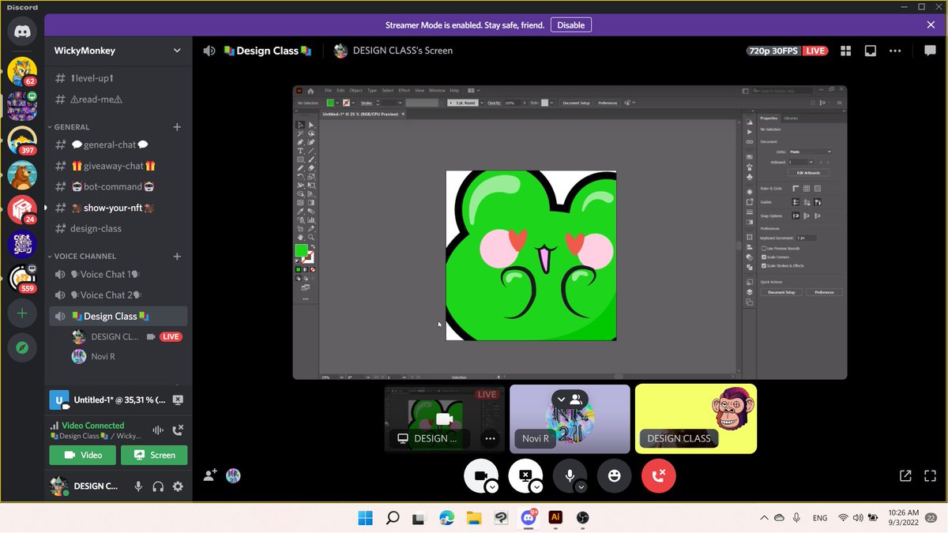948x533 pixels.
Task: Open screen share options dropdown arrow
Action: pyautogui.click(x=537, y=487)
